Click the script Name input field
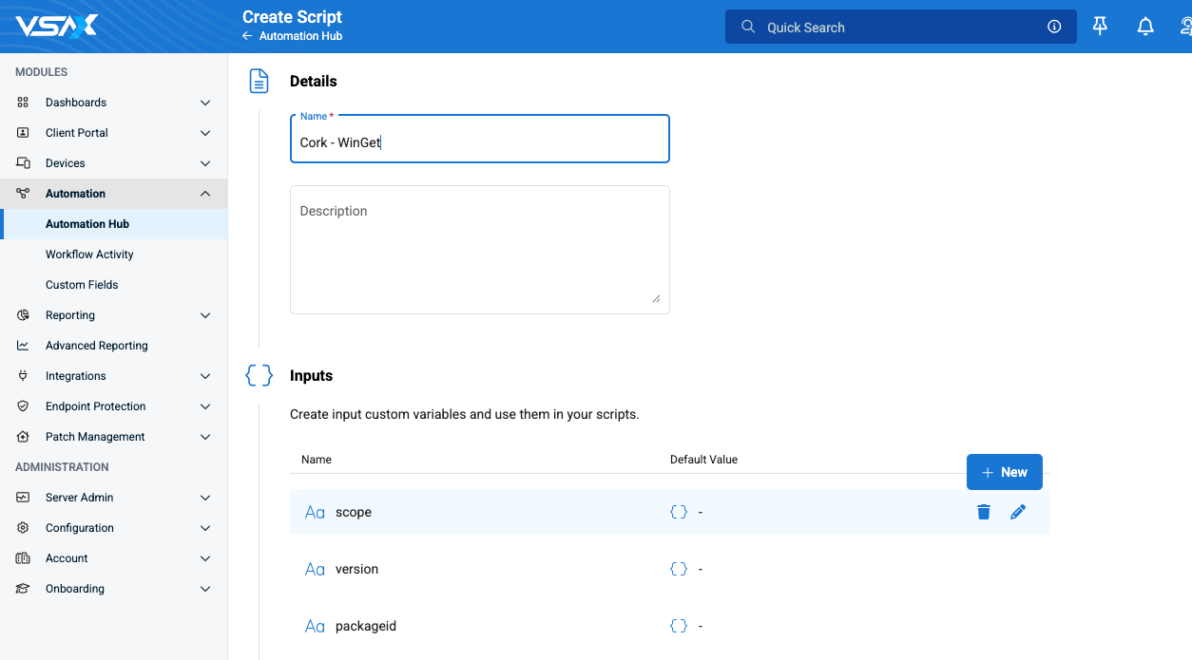Image resolution: width=1192 pixels, height=660 pixels. [x=480, y=139]
